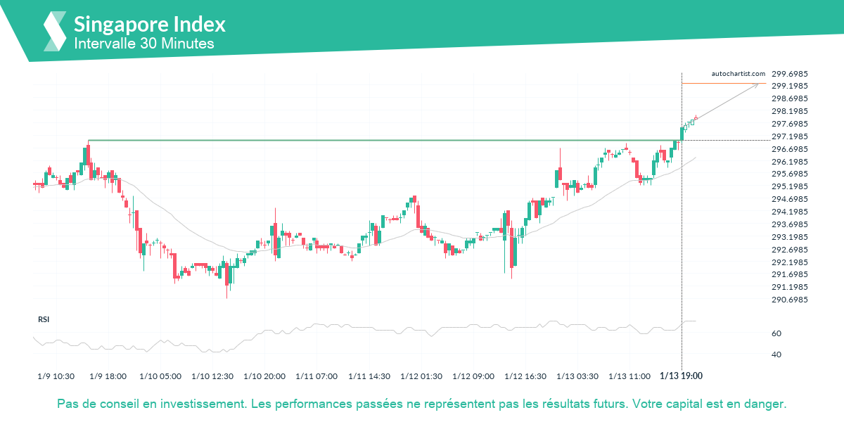The height and width of the screenshot is (422, 844).
Task: Select the 291.6985 price axis label
Action: 789,274
